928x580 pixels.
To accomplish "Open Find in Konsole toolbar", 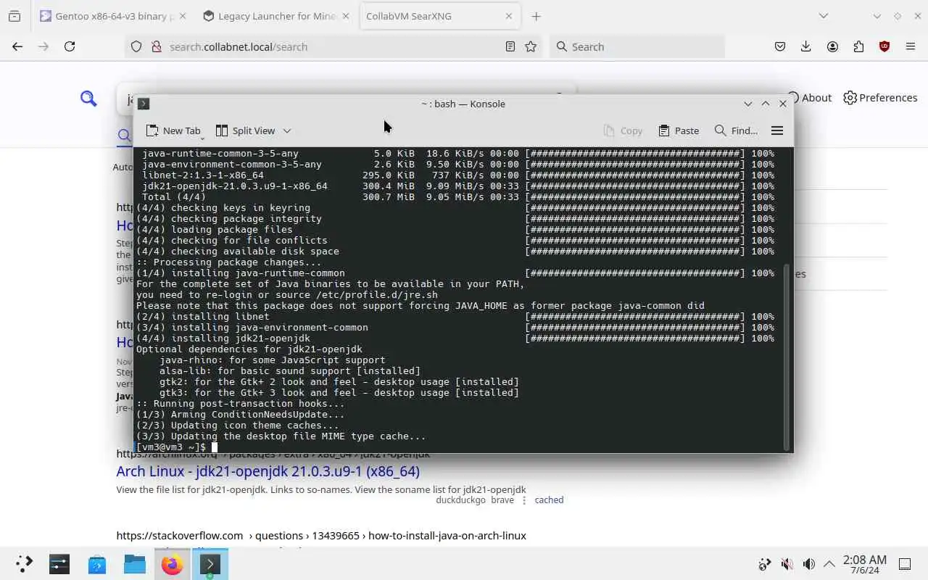I will point(736,130).
